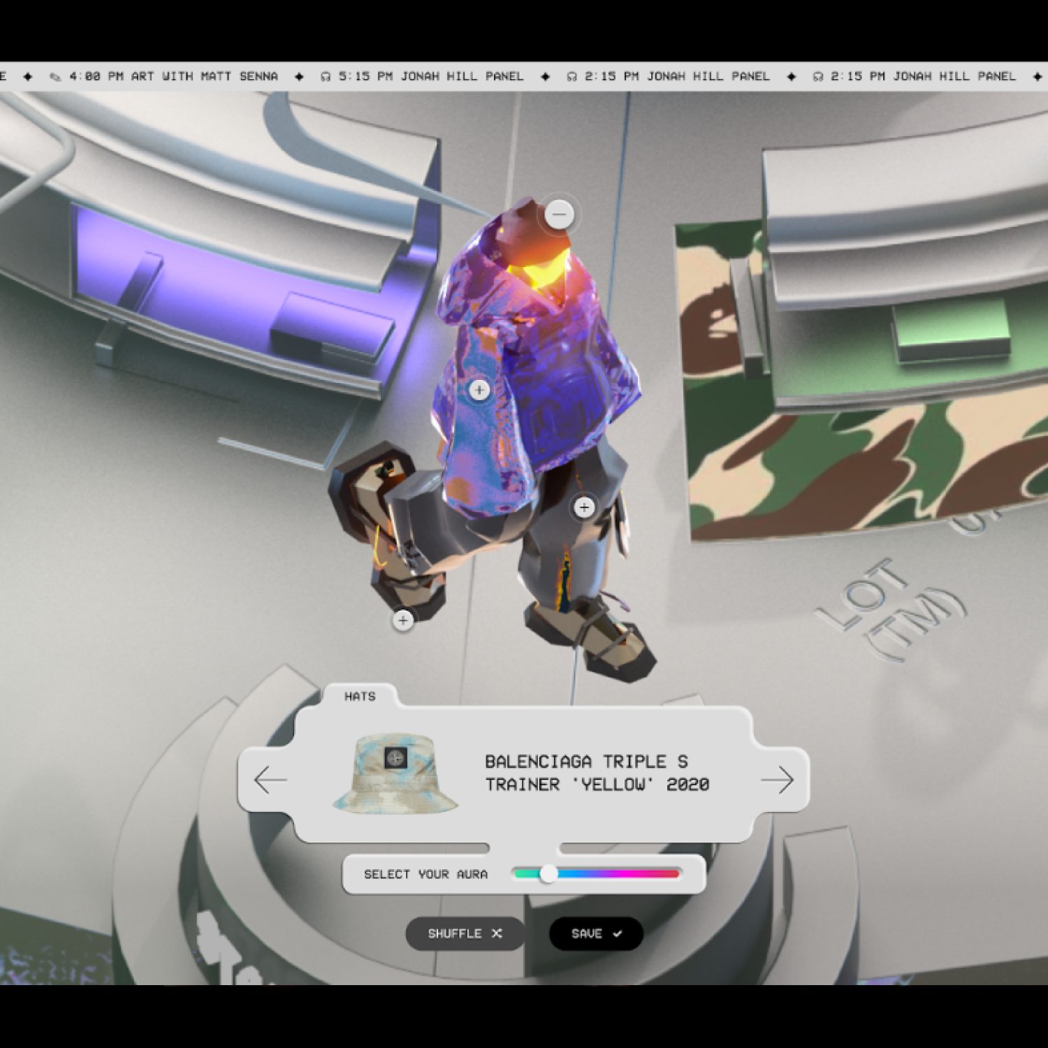Go to next hat with right arrow
The height and width of the screenshot is (1048, 1048).
point(778,780)
